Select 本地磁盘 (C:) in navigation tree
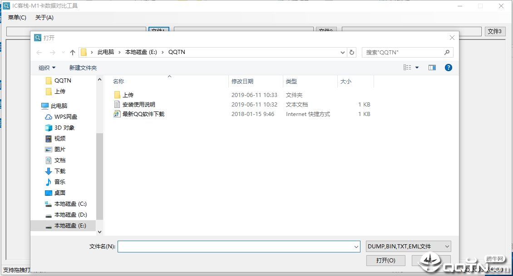 [70, 204]
